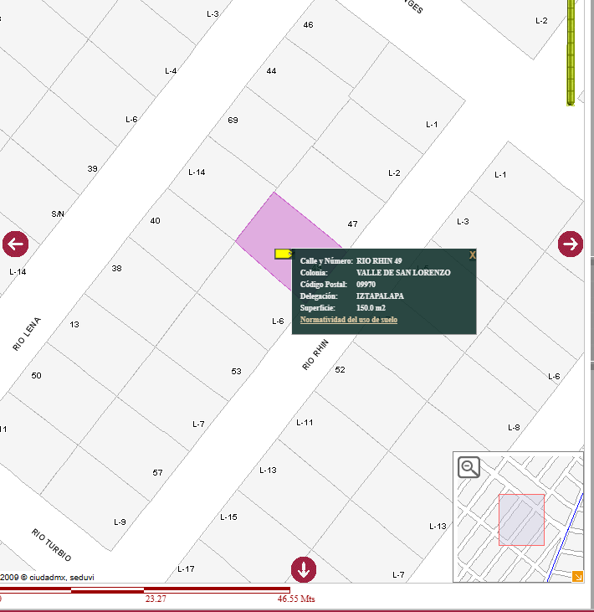Click the yellow parcel marker tag
Image resolution: width=594 pixels, height=612 pixels.
coord(284,254)
